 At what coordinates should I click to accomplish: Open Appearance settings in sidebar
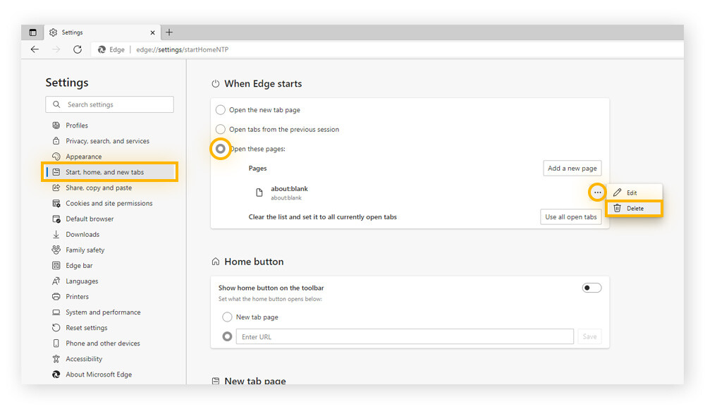(83, 157)
